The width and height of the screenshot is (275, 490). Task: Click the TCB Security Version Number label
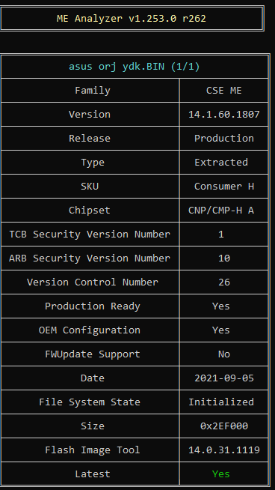click(90, 234)
